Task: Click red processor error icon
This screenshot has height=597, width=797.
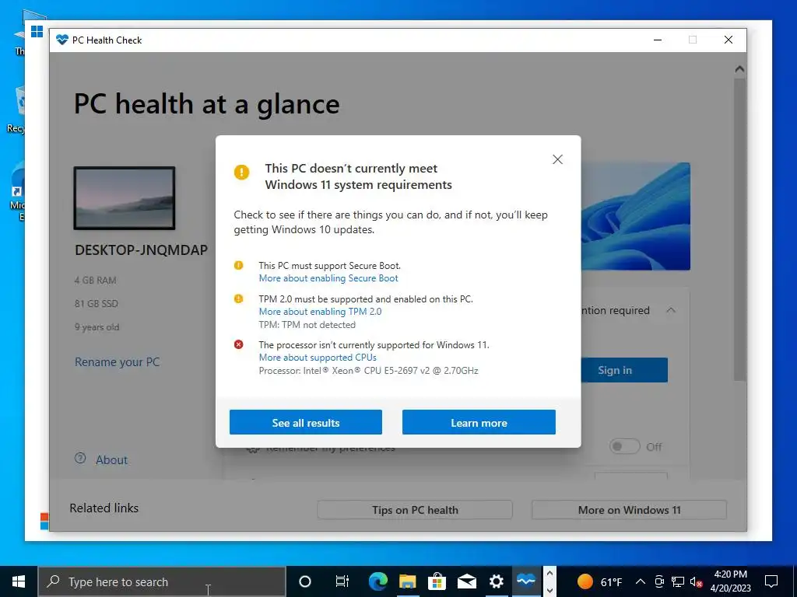Action: pos(238,344)
